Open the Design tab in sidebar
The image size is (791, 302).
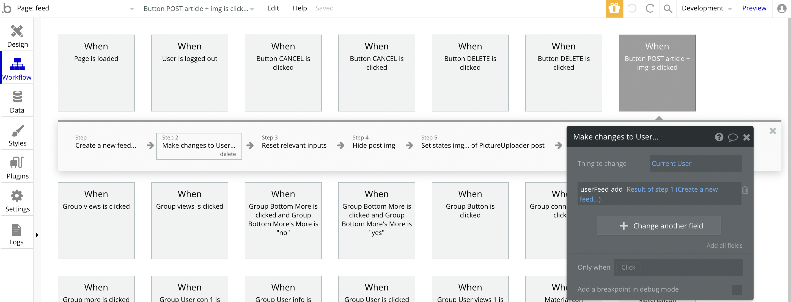(x=17, y=36)
